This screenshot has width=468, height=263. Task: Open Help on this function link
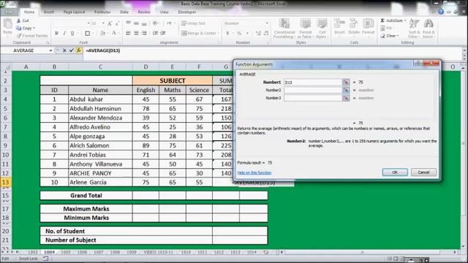pos(254,172)
